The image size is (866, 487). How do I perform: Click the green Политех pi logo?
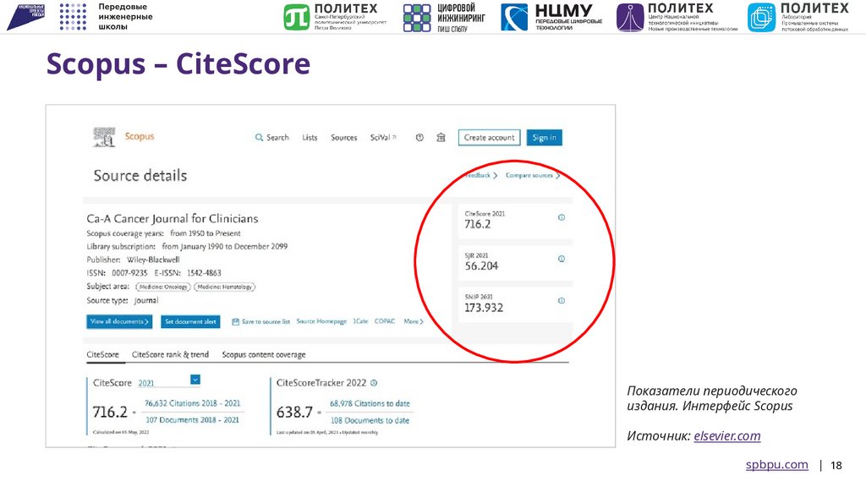(295, 15)
